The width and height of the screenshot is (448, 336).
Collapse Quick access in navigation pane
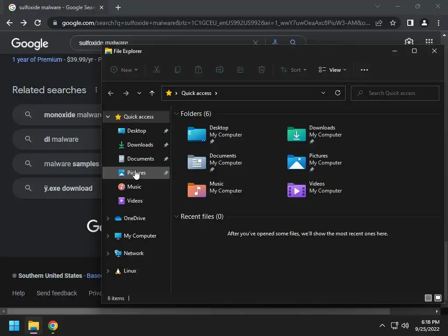click(108, 116)
